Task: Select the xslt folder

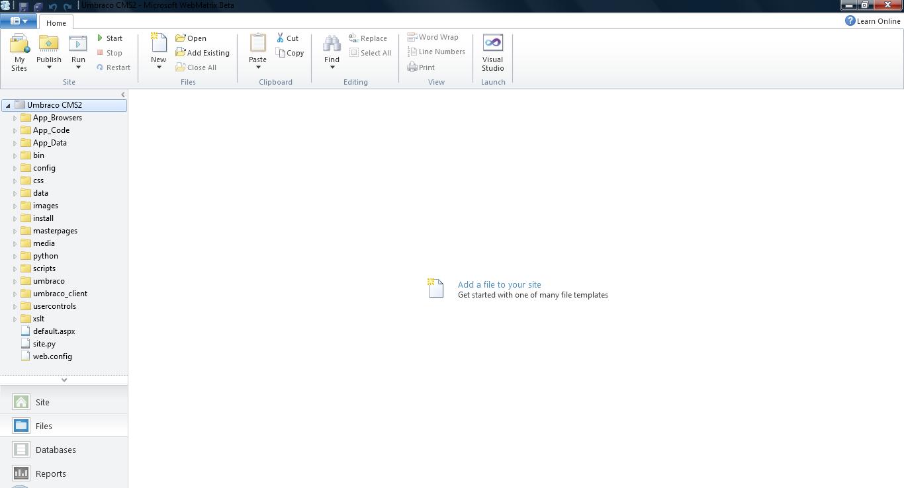Action: (38, 319)
